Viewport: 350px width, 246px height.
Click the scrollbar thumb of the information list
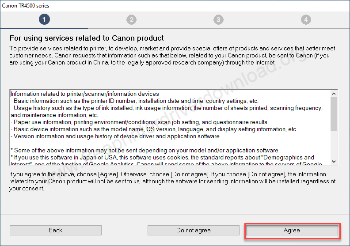point(334,114)
